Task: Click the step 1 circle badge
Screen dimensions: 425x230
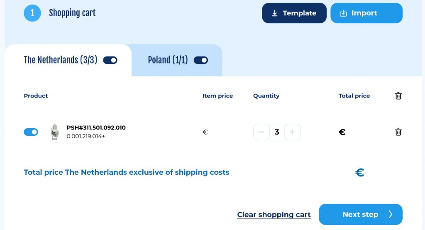Action: [32, 13]
